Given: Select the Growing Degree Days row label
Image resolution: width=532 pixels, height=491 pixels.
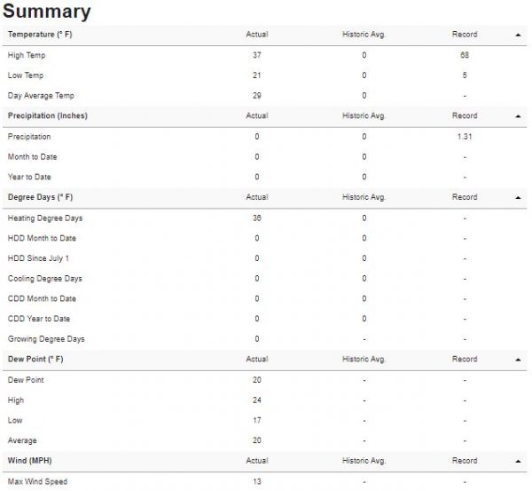Looking at the screenshot, I should tap(46, 339).
